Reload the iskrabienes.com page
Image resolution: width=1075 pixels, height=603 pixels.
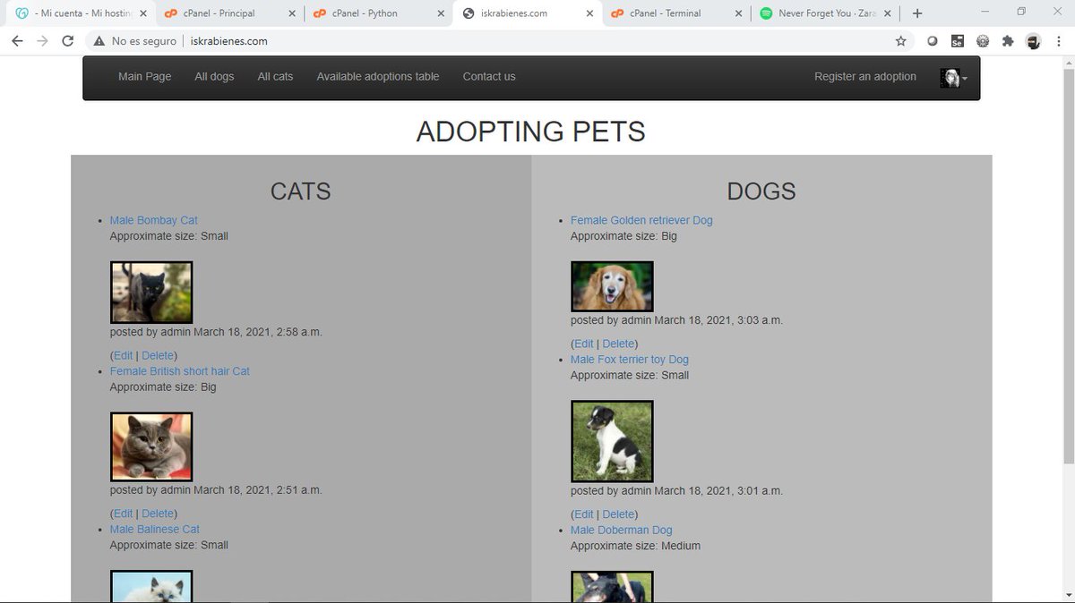68,41
